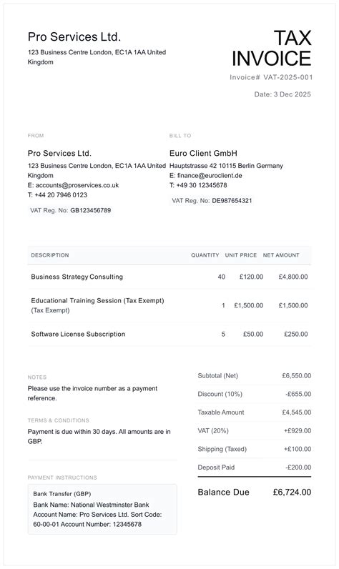Select VAT Reg. No DE987654321
The image size is (339, 569).
212,201
